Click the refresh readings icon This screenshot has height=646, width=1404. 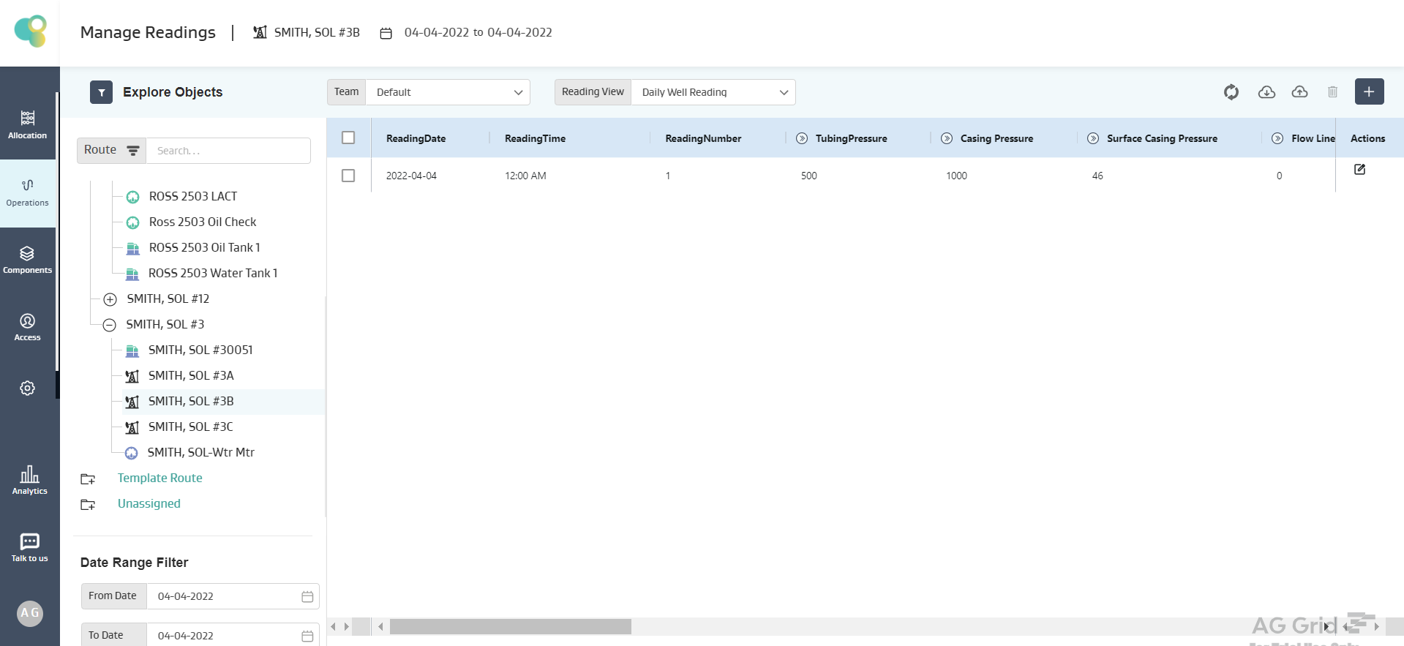click(1231, 92)
